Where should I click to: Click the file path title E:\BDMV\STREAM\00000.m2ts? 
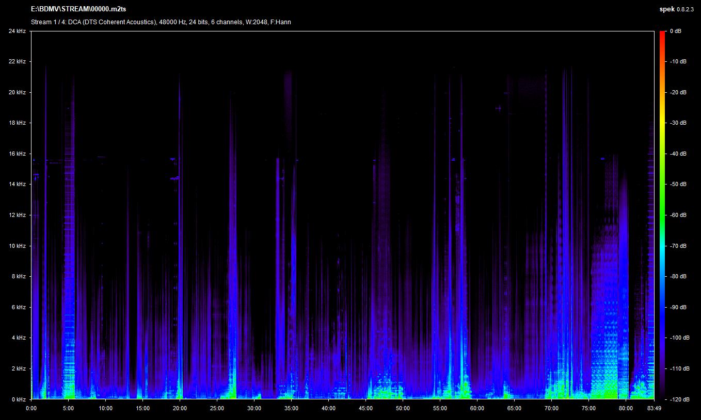[78, 9]
